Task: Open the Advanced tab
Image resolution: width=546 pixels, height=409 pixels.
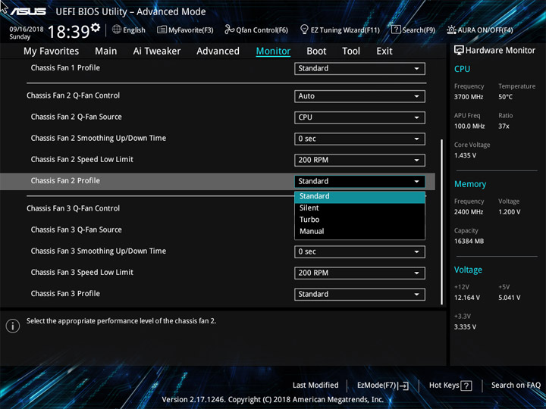Action: coord(218,52)
